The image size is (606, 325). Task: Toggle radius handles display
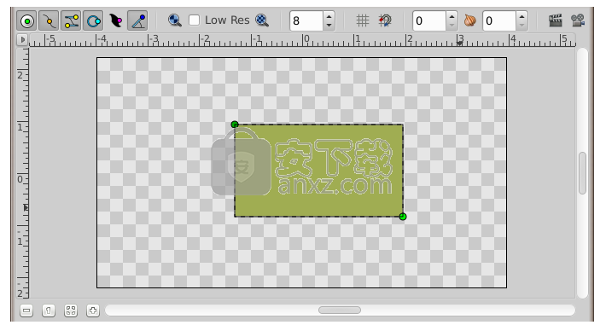(x=94, y=20)
